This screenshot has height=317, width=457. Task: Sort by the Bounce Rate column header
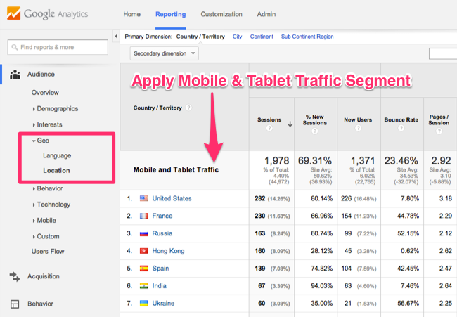(x=401, y=119)
